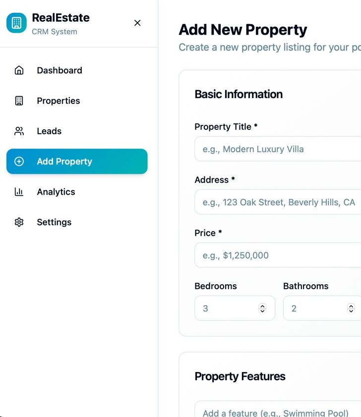Open the Settings gear icon
This screenshot has width=361, height=417.
(x=19, y=222)
